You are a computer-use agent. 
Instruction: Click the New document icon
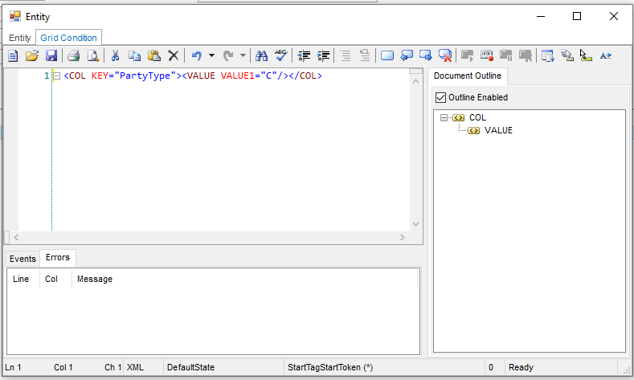click(x=13, y=55)
